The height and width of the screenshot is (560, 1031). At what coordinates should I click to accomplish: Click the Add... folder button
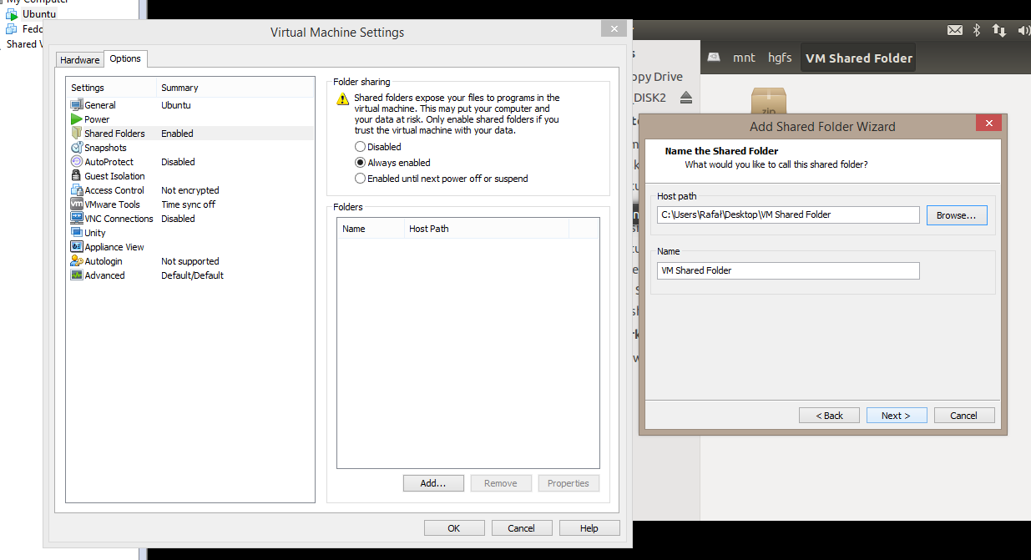[433, 483]
